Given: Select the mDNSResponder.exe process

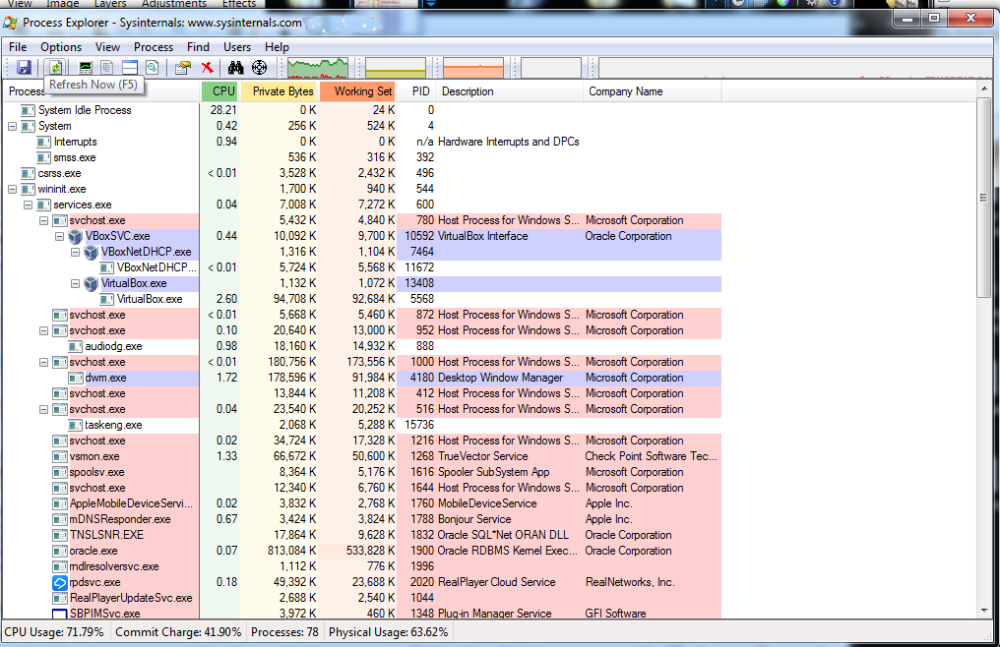Looking at the screenshot, I should click(x=362, y=519).
